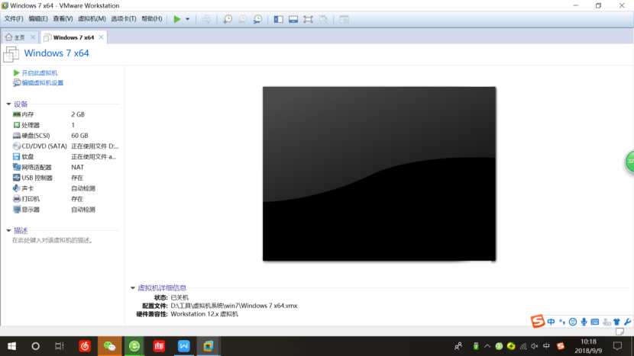Select the 软盘 floppy device row

[x=65, y=156]
